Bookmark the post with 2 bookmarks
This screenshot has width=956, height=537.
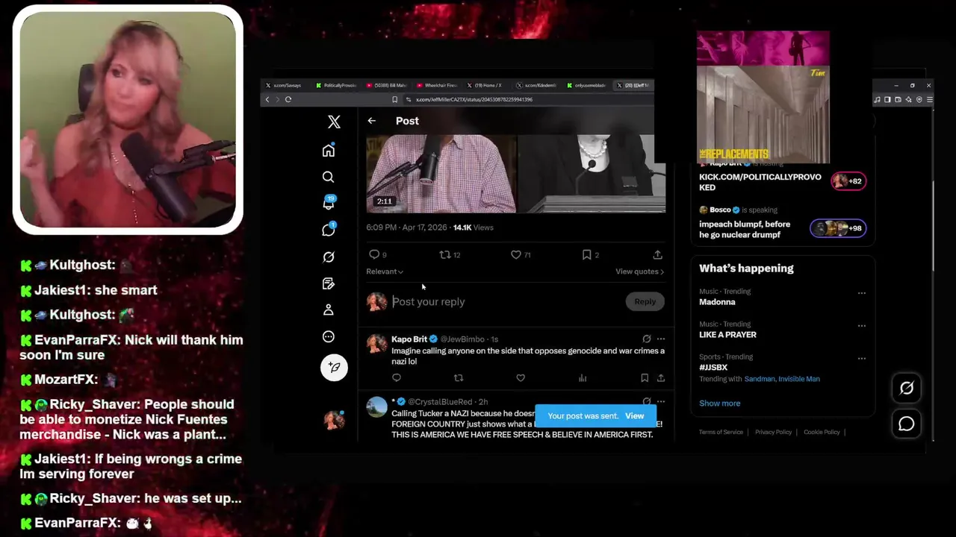tap(590, 254)
